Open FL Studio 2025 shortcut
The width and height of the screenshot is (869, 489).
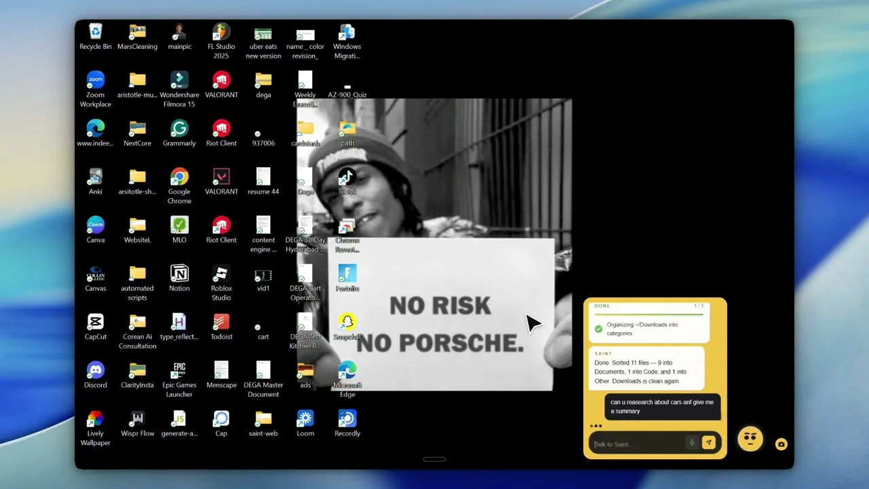pos(221,41)
